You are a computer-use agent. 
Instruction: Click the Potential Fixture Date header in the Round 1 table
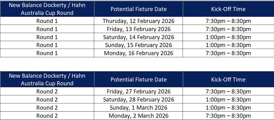(x=139, y=9)
